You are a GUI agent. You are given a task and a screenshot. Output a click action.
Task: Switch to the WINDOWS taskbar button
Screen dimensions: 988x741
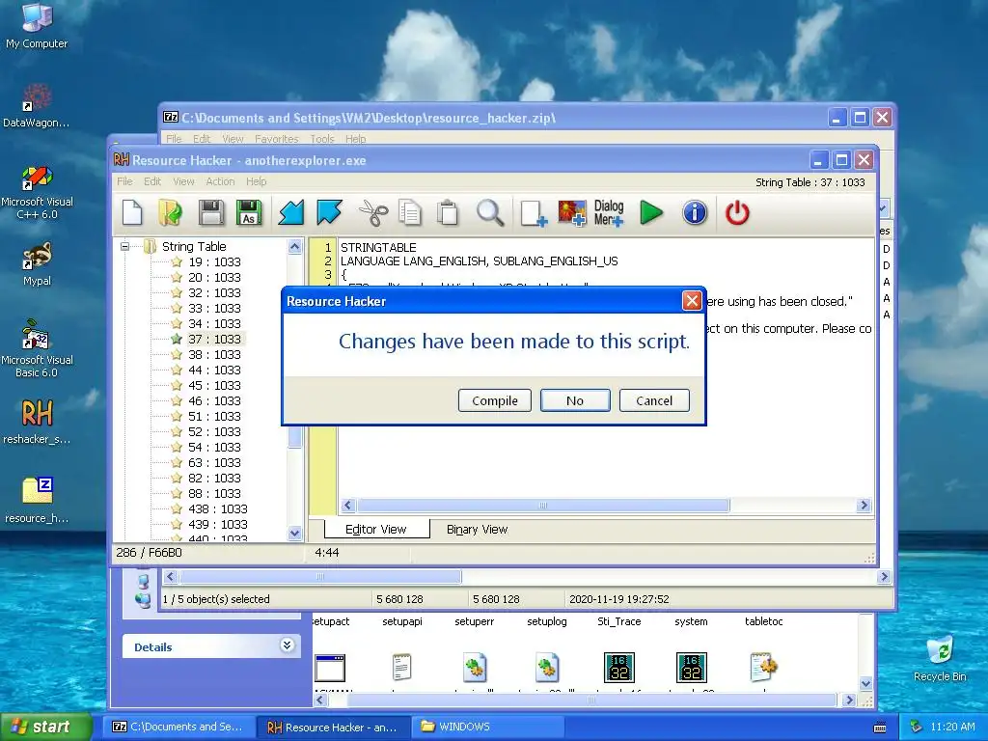click(489, 727)
